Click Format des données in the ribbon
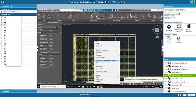The image size is (196, 97). [x=121, y=16]
